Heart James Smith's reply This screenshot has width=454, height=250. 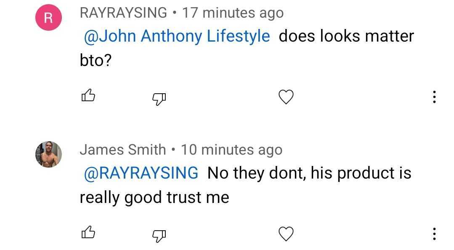(286, 234)
